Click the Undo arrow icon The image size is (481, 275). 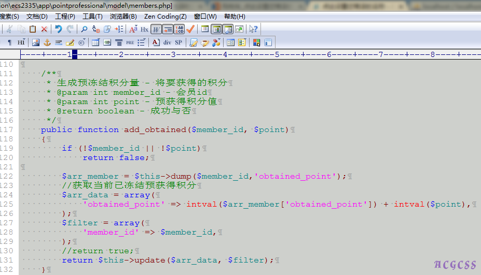point(59,29)
